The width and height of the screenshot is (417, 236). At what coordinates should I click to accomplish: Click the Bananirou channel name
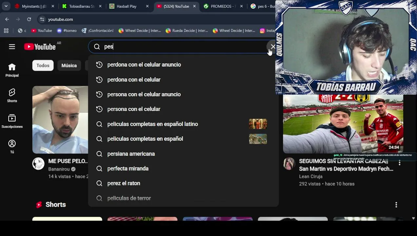pos(59,169)
